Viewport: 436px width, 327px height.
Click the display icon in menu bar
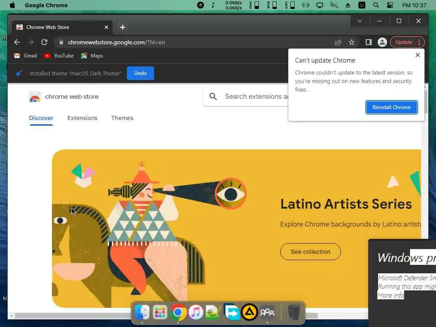320,5
